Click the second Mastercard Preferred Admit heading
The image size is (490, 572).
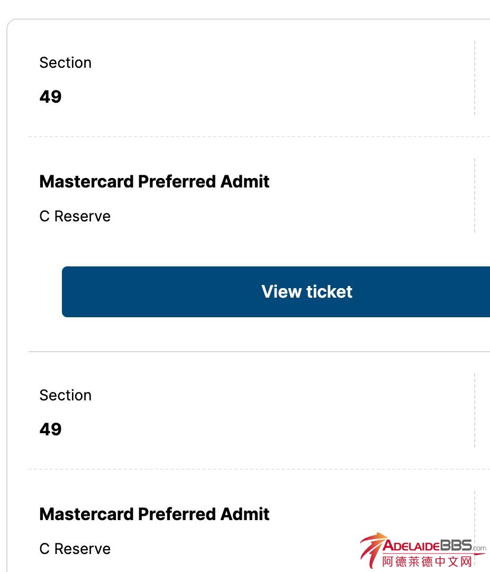pyautogui.click(x=155, y=514)
